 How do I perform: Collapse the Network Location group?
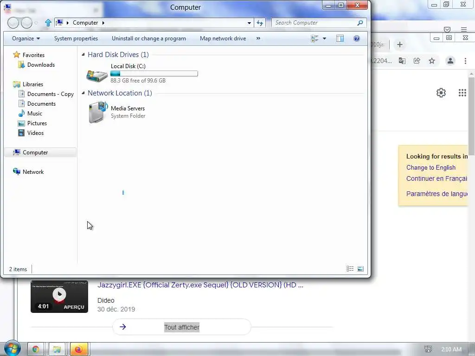pos(83,93)
